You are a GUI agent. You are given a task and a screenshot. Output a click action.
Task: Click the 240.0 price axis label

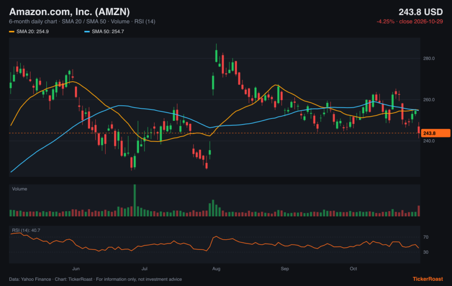point(429,141)
